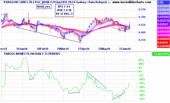Screen dimensions: 170x103
Task: Select the 0.641236 legend value
Action: 163,35
